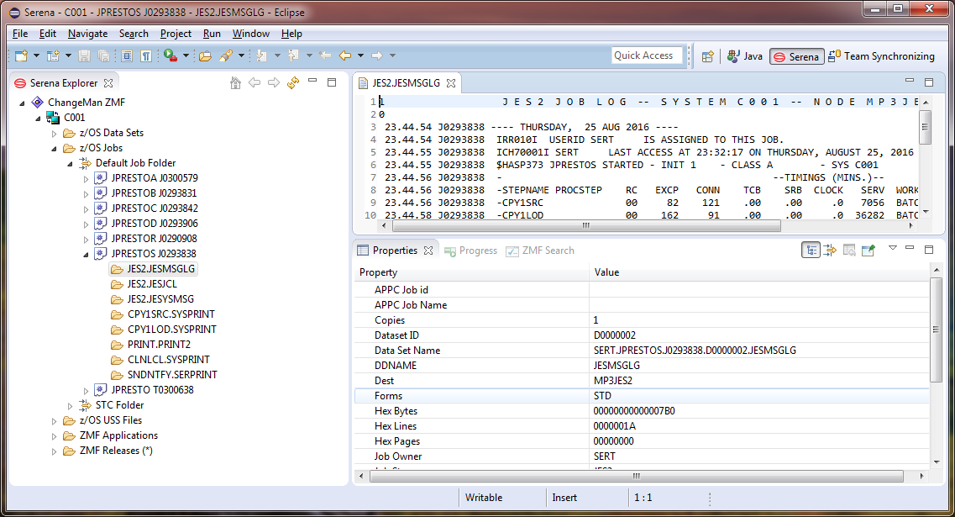Toggle Show Advanced Properties icon
Viewport: 955px width, 517px height.
pos(830,250)
